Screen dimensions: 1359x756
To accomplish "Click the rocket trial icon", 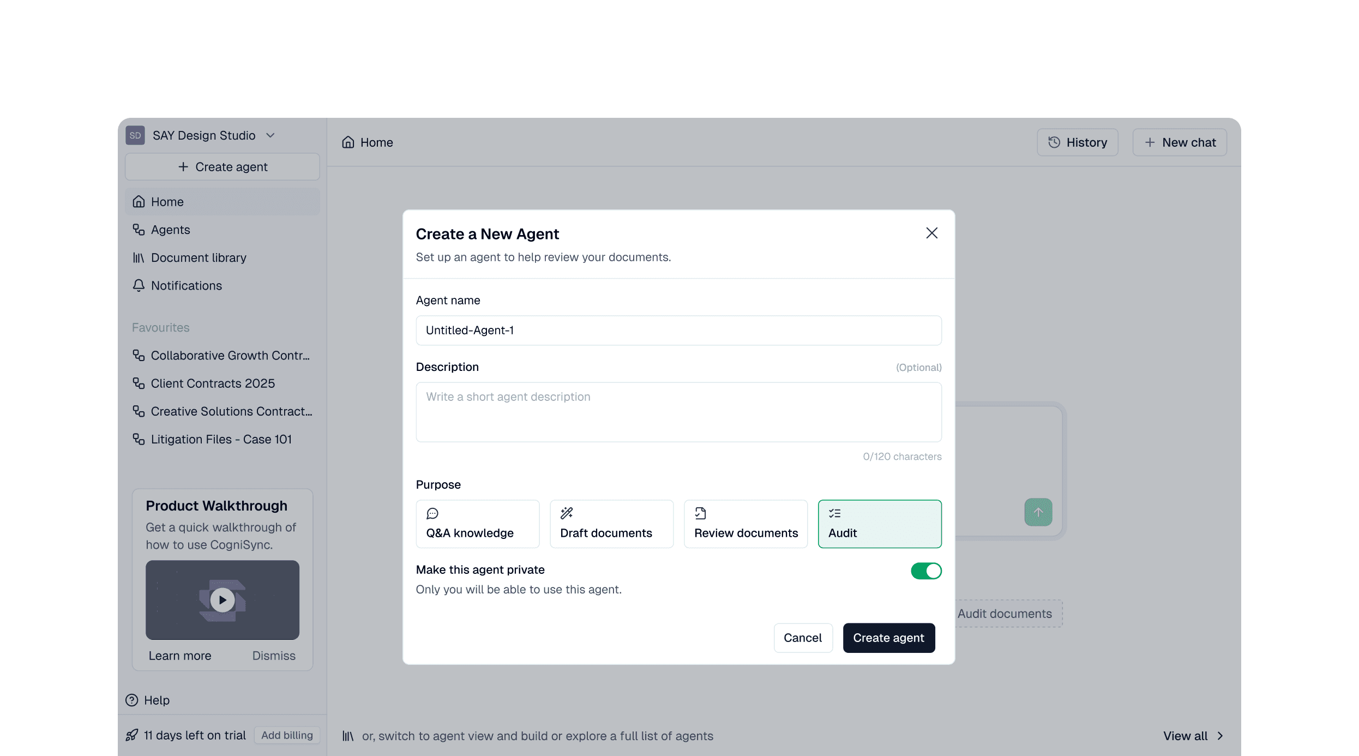I will (131, 735).
